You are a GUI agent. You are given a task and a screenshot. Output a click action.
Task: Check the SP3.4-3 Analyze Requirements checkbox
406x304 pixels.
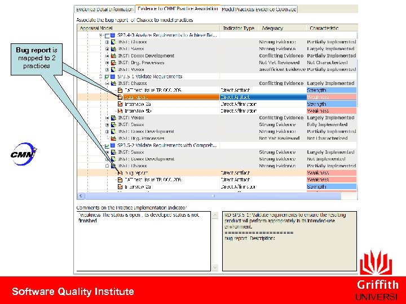tap(107, 35)
